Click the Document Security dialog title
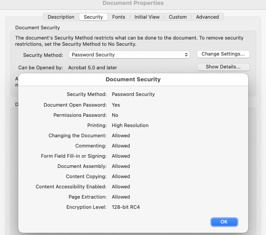Viewport: 266px width, 235px height. 133,80
